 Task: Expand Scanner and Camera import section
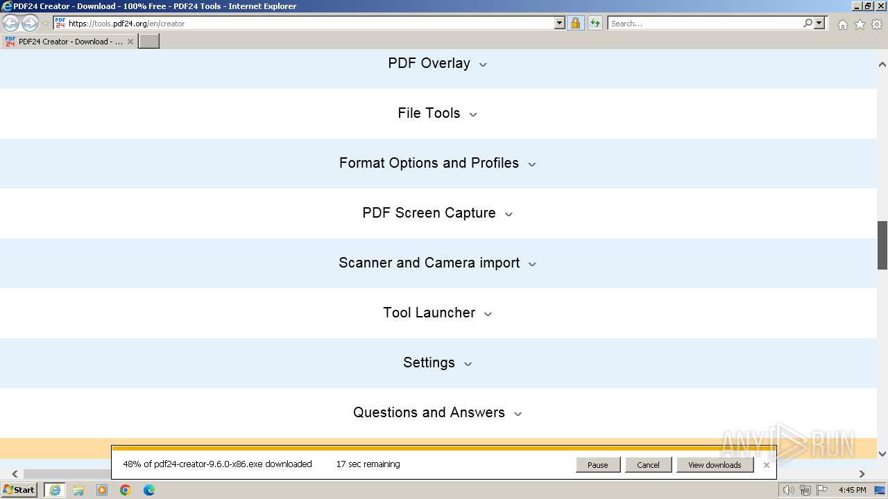[438, 263]
